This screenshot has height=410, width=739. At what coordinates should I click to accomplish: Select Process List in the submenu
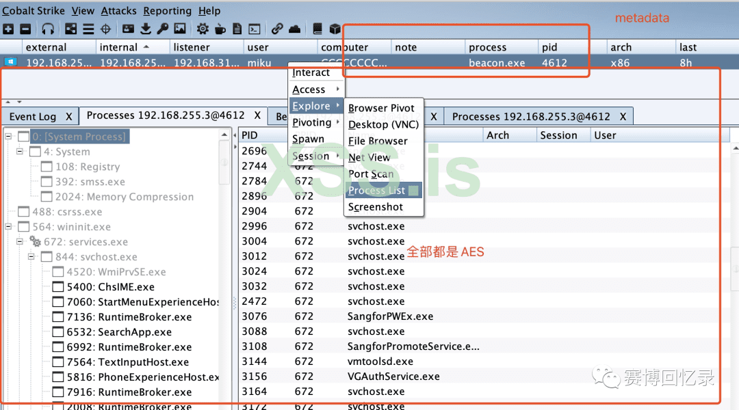coord(383,190)
